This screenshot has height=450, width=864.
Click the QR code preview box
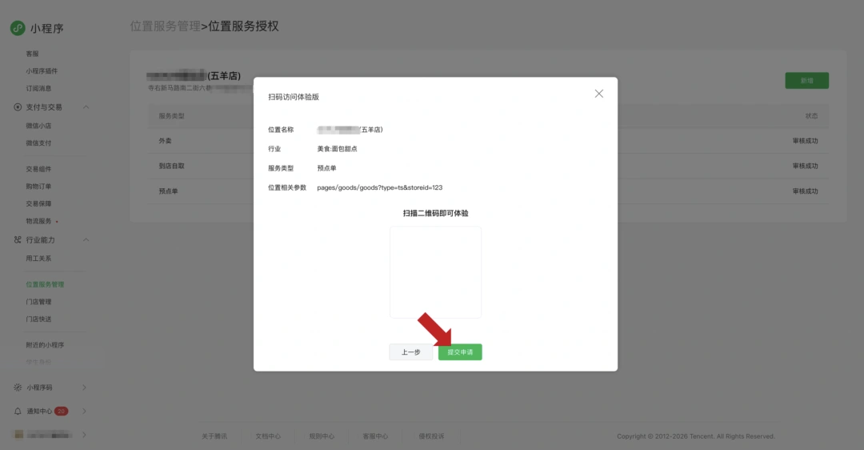[436, 272]
